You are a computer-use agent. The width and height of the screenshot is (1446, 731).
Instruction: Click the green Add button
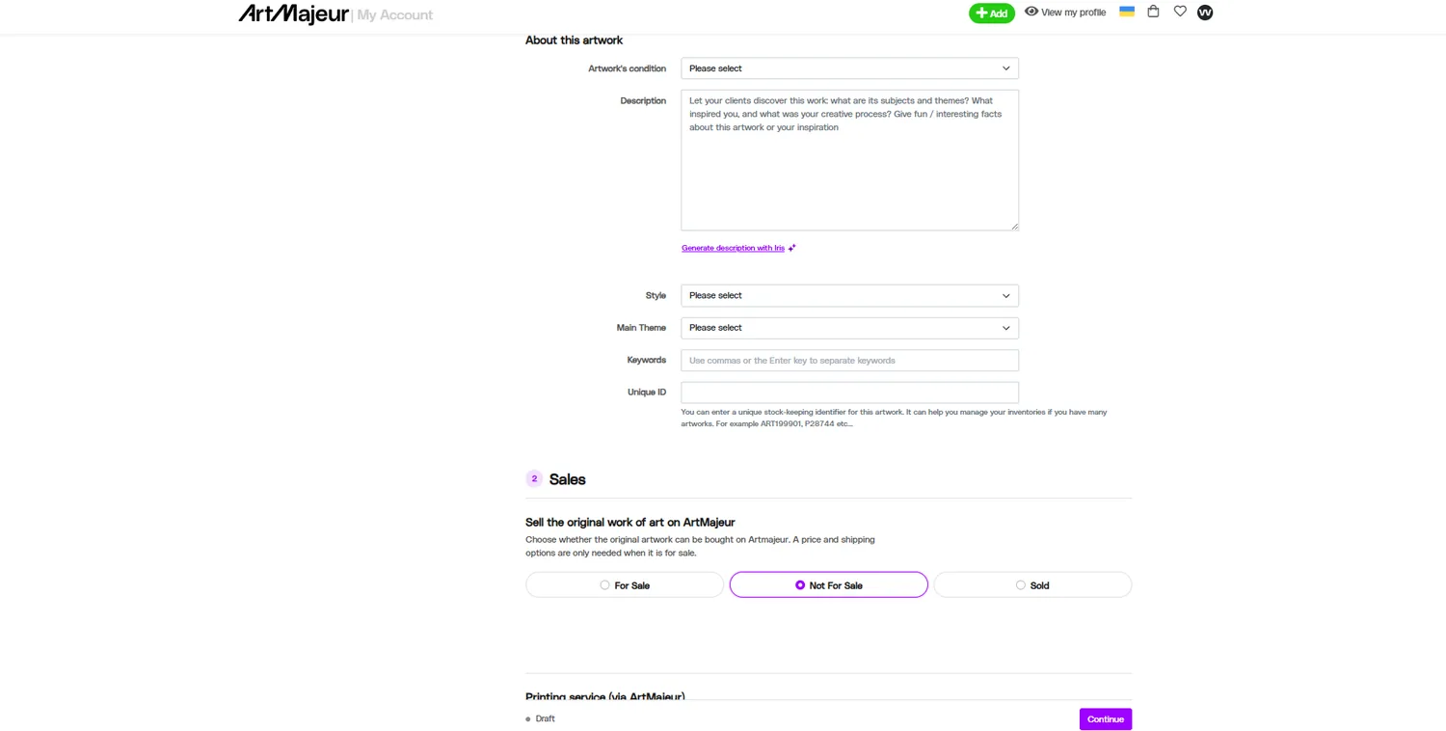pos(991,14)
